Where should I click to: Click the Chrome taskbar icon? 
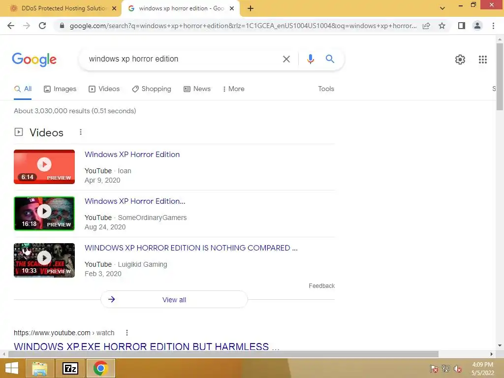[x=100, y=368]
